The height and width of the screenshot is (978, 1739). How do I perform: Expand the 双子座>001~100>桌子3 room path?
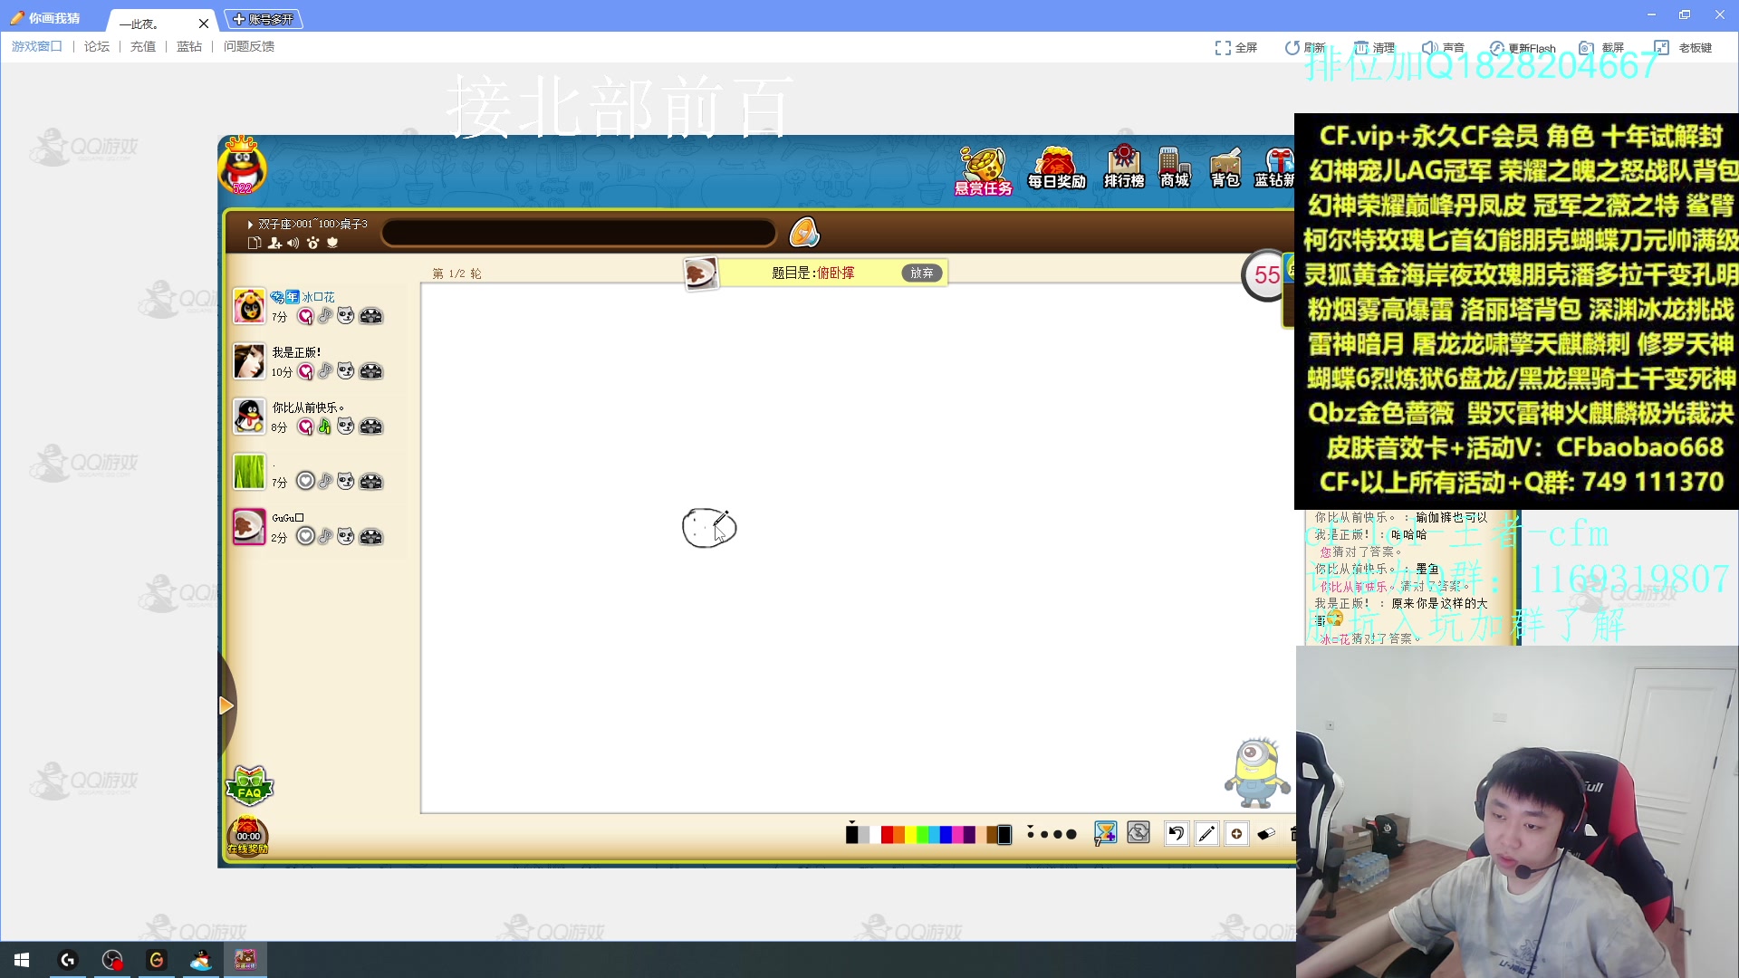pos(308,224)
